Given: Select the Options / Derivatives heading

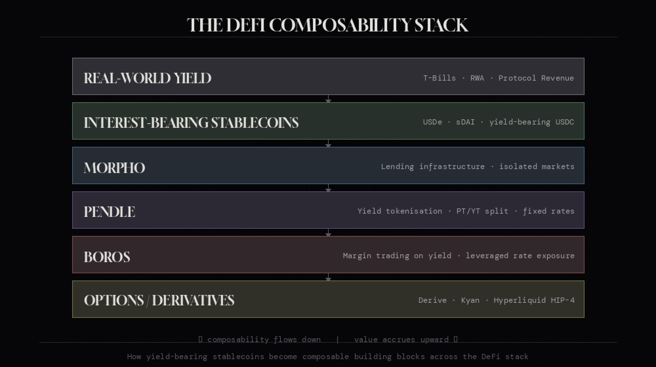Looking at the screenshot, I should click(159, 301).
